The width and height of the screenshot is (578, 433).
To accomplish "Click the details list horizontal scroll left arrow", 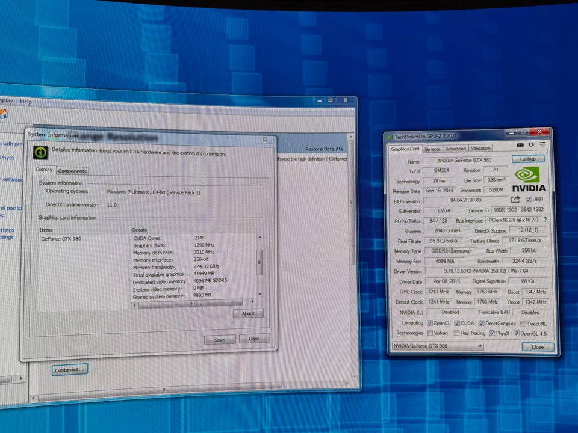I will click(x=134, y=305).
